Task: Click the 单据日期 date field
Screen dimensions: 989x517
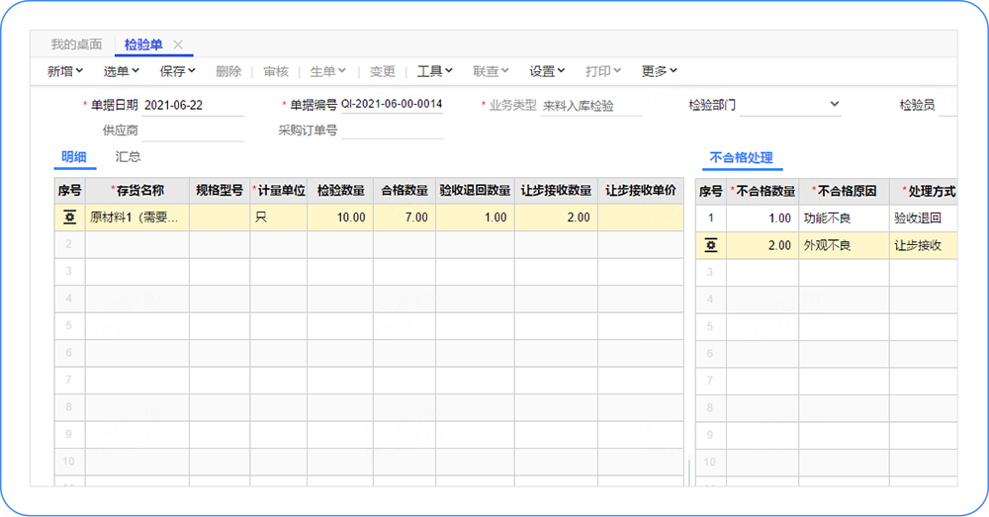Action: coord(193,105)
